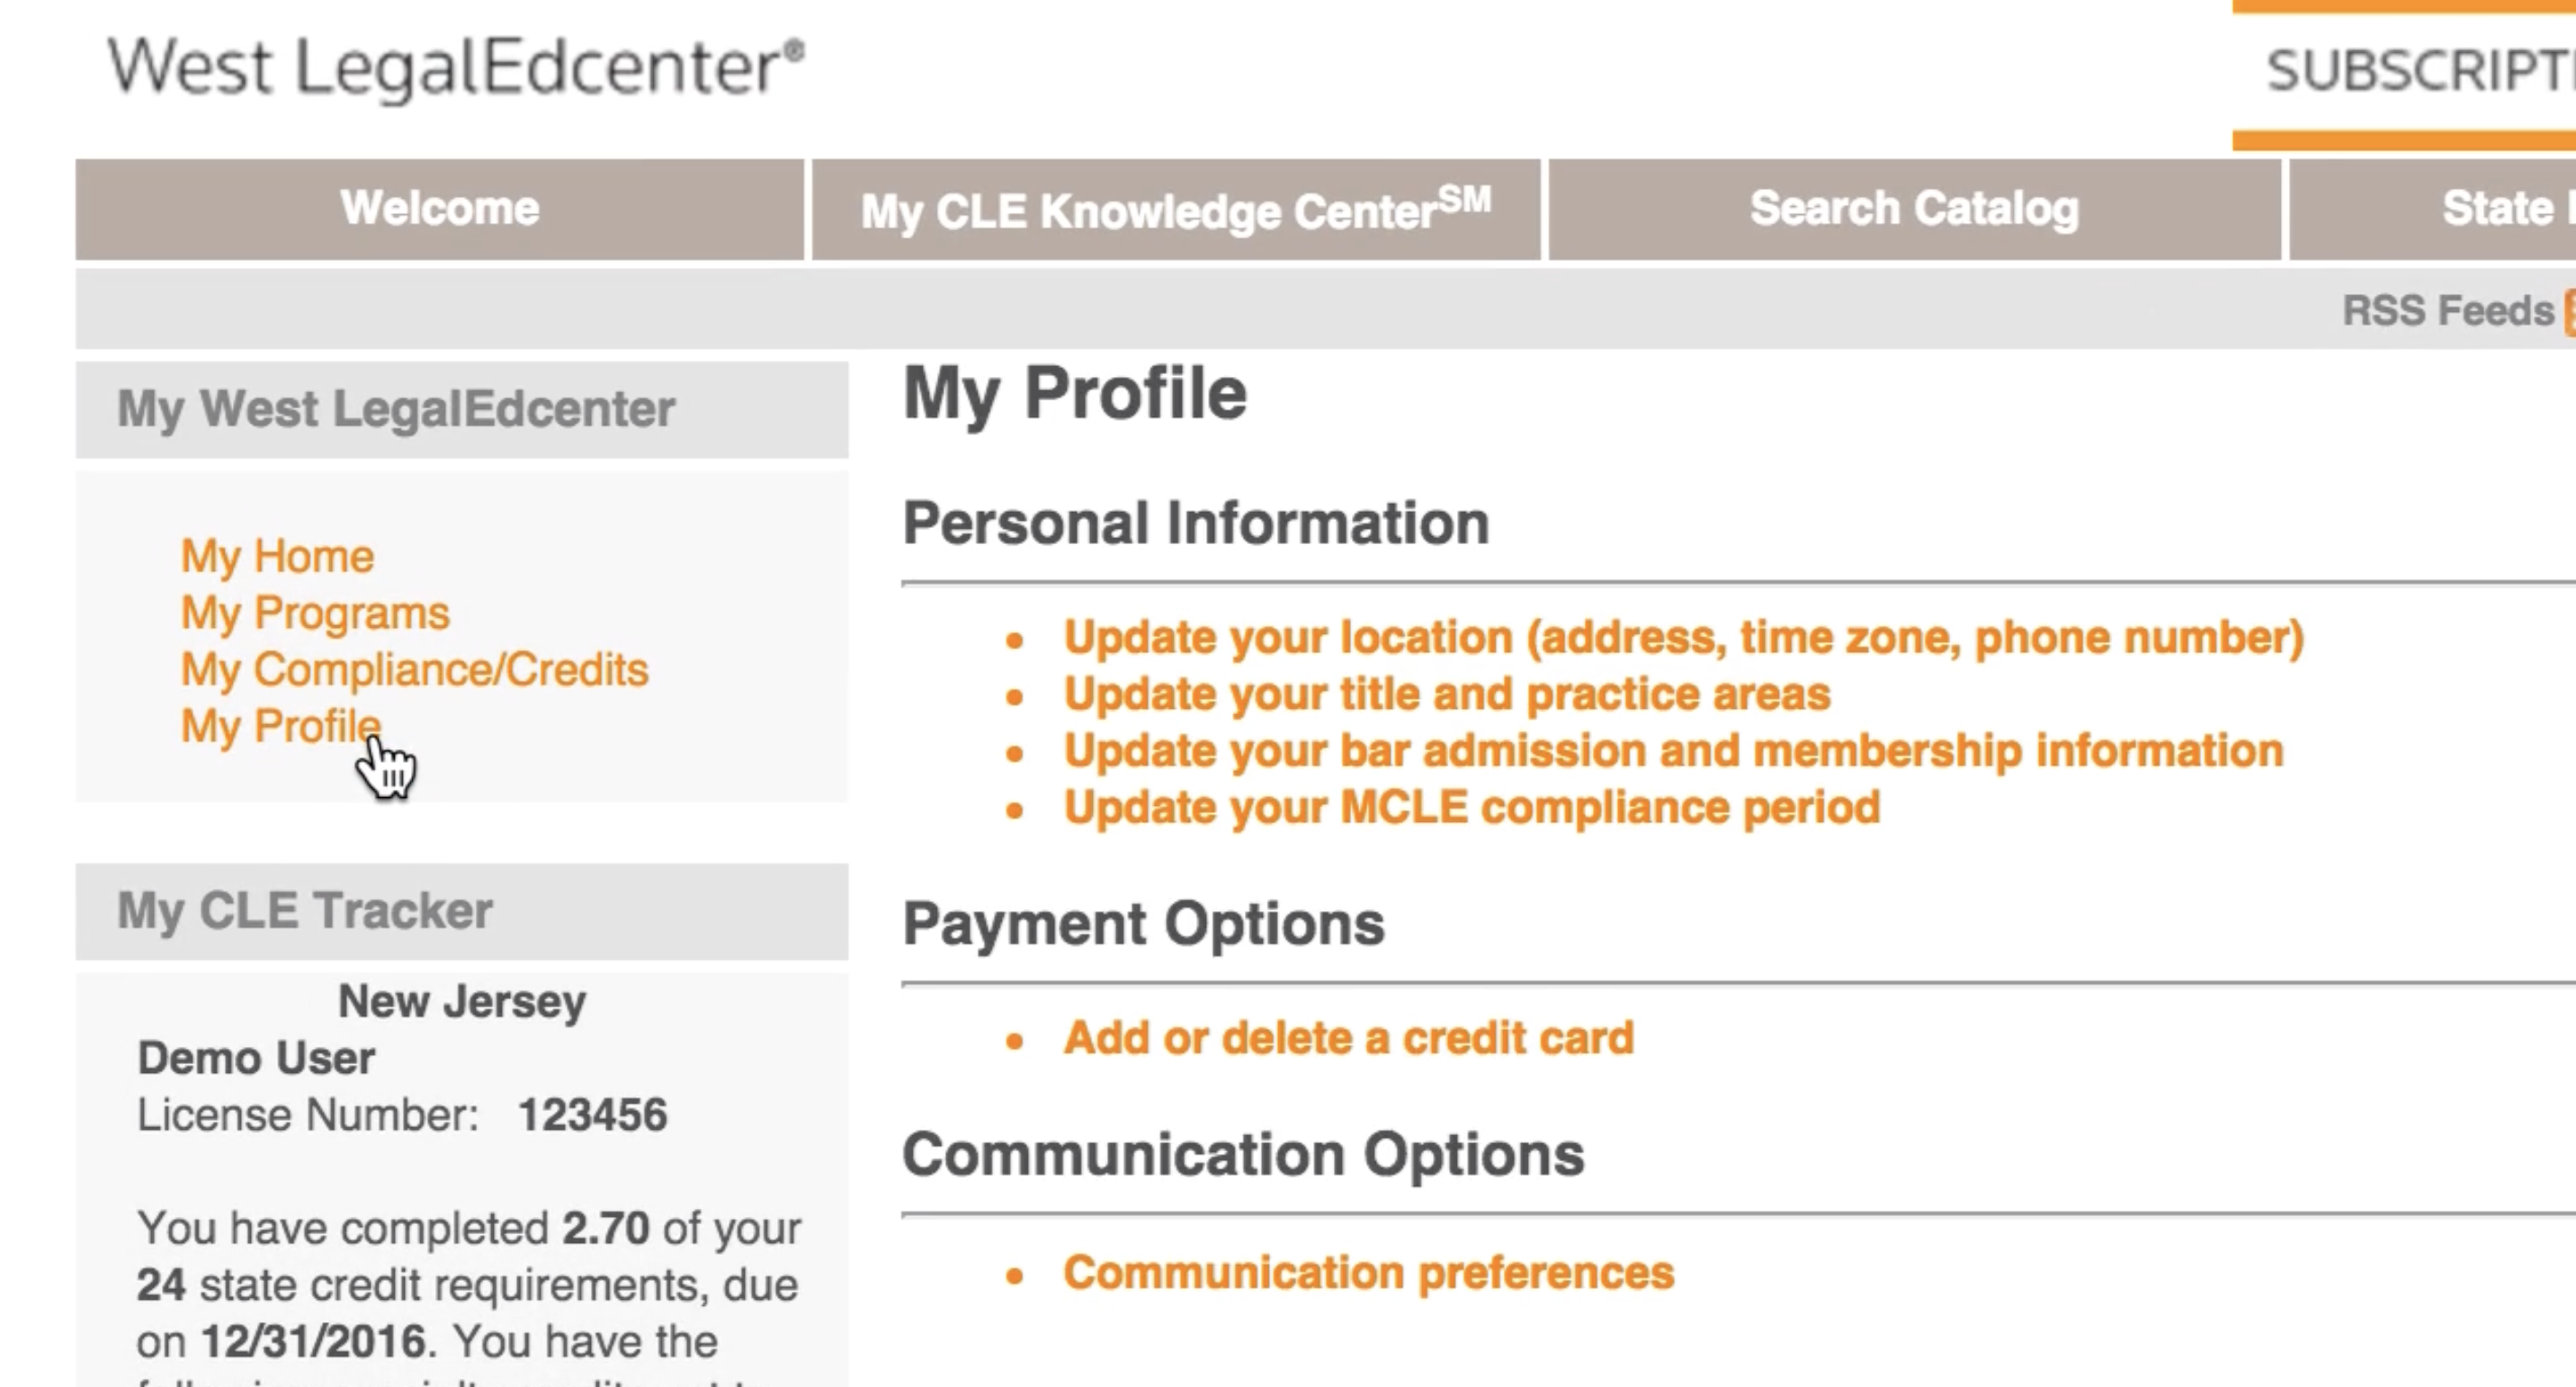Update your location address link
Screen dimensions: 2576x1387
(x=1683, y=638)
